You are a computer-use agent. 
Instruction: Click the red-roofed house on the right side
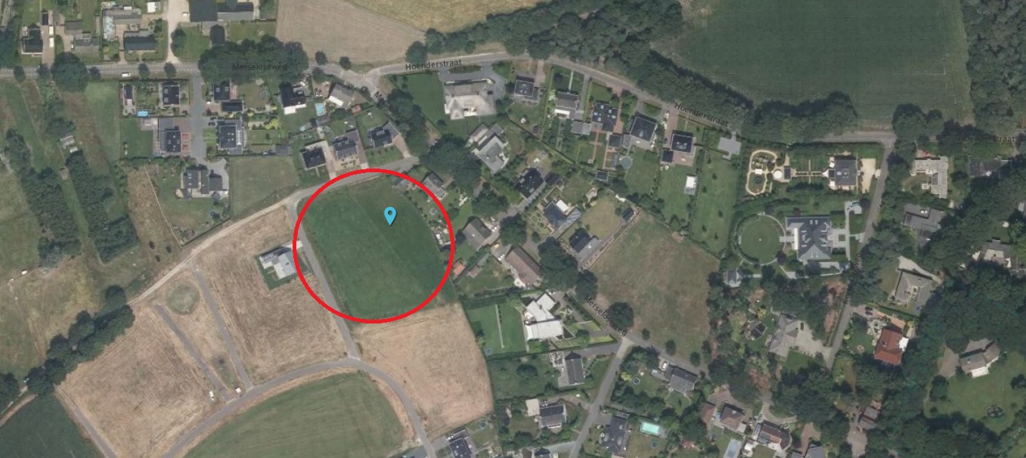coord(890,345)
